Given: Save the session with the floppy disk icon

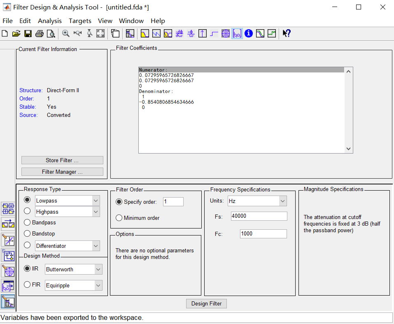Looking at the screenshot, I should 28,33.
